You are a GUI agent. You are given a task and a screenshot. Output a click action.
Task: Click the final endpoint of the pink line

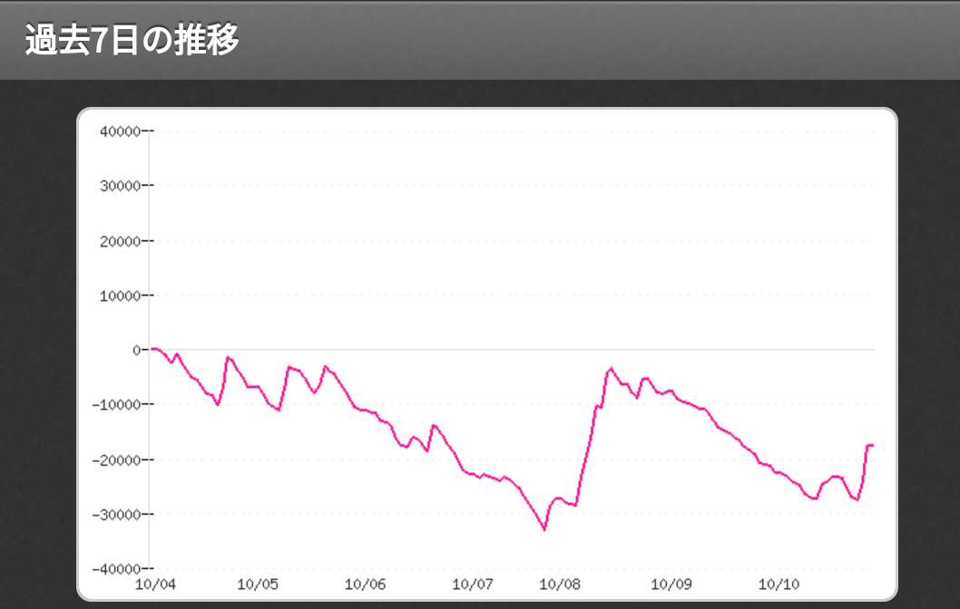pyautogui.click(x=873, y=445)
